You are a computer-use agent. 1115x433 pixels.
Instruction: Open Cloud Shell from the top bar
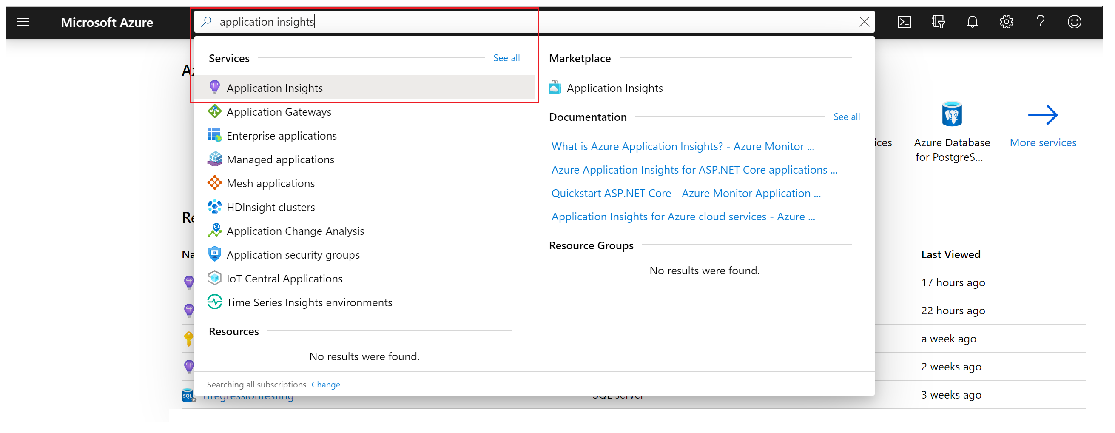(904, 22)
